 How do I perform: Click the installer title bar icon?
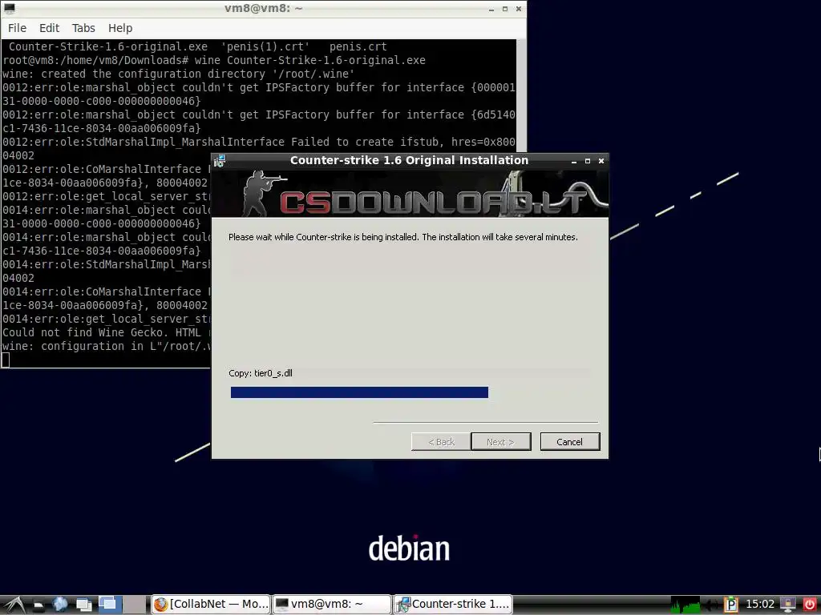(x=220, y=160)
